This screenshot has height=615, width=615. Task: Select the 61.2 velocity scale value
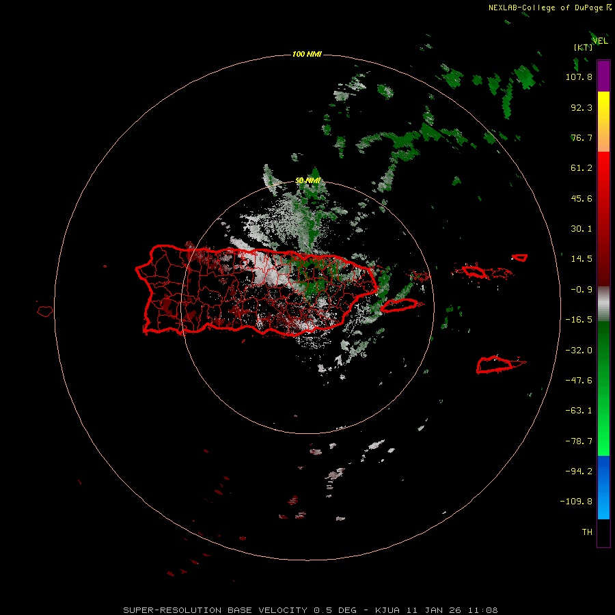click(582, 168)
